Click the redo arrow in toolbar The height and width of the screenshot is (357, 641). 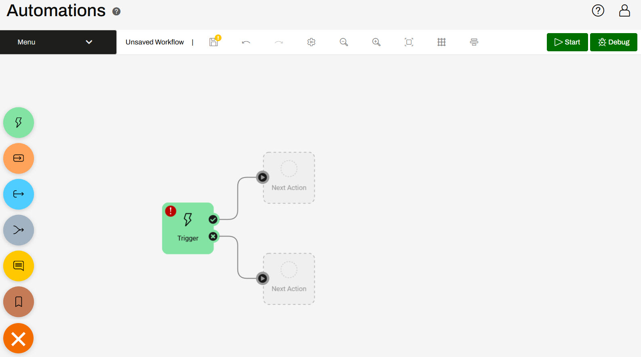(279, 42)
